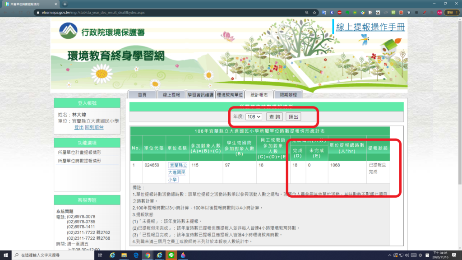The width and height of the screenshot is (462, 260).
Task: Click the network tray icon
Action: pyautogui.click(x=401, y=255)
